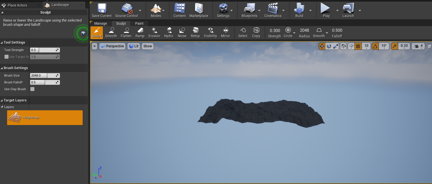Activate the Ramp tool

(140, 32)
